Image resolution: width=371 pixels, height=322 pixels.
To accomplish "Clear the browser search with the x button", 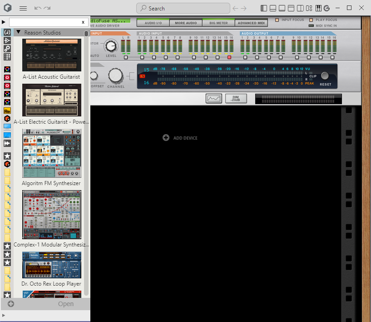I will 83,22.
